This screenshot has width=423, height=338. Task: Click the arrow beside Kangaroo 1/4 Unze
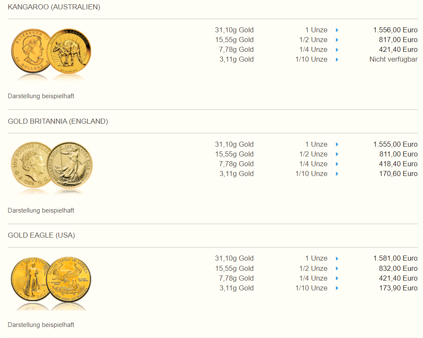point(337,50)
